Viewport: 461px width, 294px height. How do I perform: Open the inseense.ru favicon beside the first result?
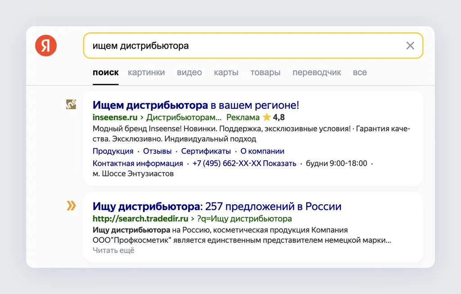[71, 104]
